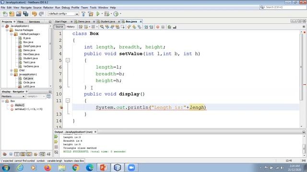Click the Projects tree vertical scrollbar
The width and height of the screenshot is (307, 172).
(x=50, y=43)
